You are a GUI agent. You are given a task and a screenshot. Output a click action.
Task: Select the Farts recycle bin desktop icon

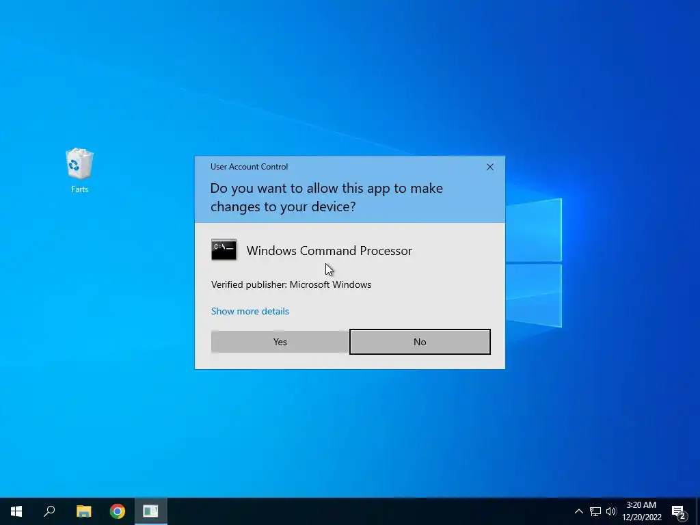(x=79, y=170)
